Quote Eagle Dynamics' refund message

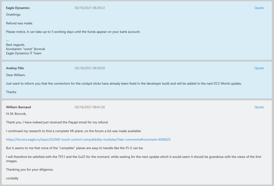click(259, 8)
